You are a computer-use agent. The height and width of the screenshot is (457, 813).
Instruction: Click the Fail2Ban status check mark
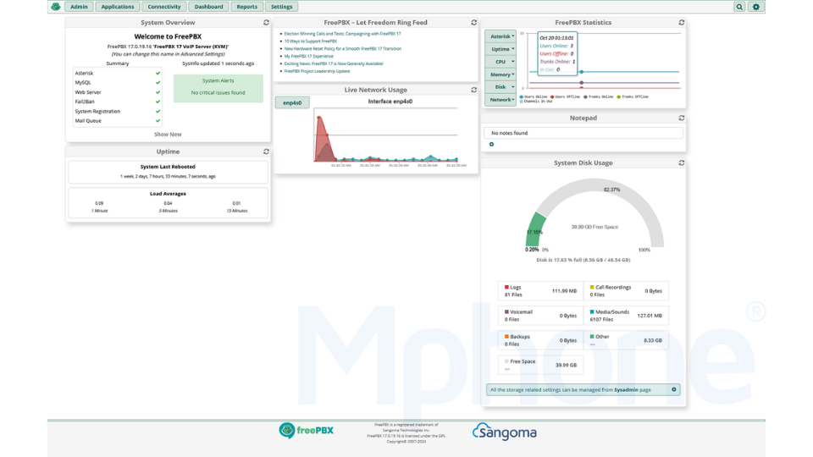158,102
